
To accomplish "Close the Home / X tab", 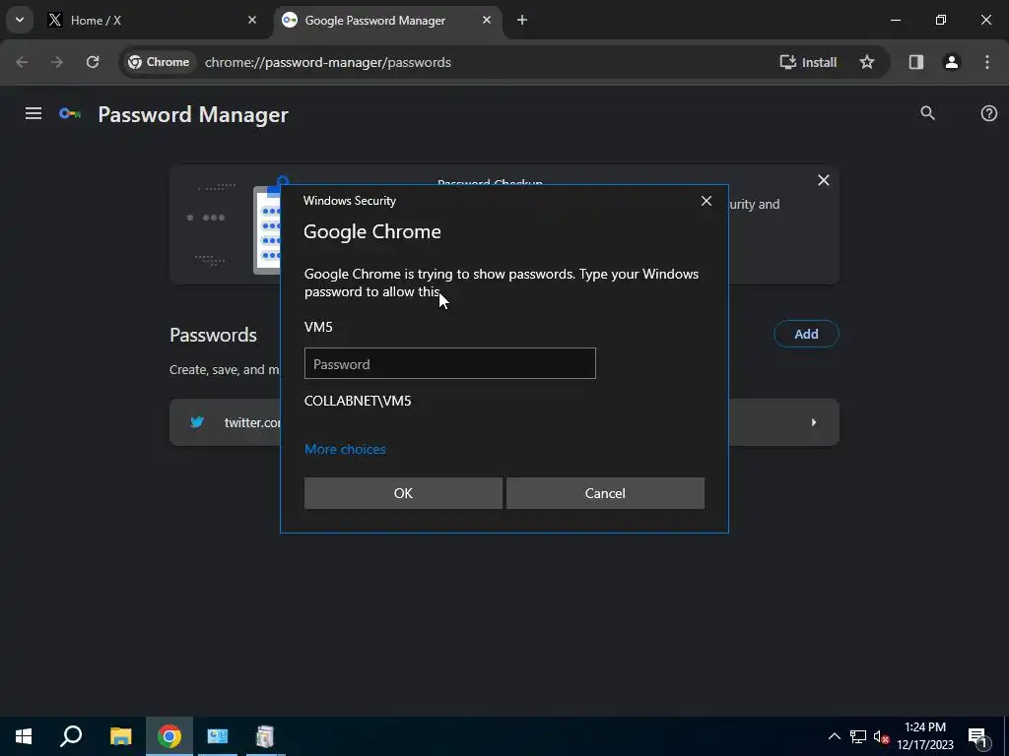I will pos(252,20).
